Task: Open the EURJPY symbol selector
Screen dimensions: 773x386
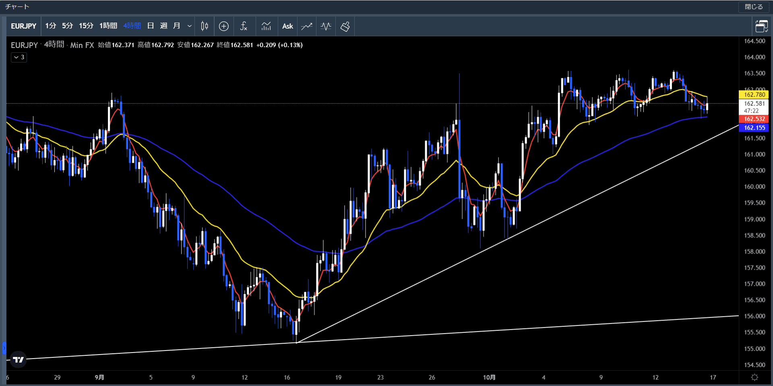Action: (23, 26)
